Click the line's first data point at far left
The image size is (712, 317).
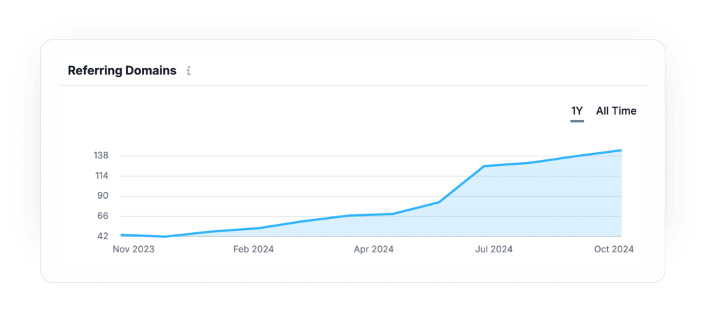(x=122, y=235)
